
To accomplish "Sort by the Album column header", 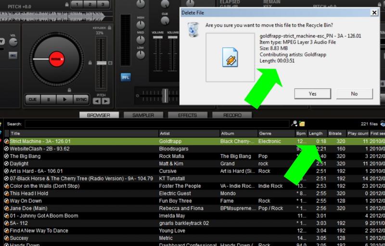I will click(x=239, y=134).
